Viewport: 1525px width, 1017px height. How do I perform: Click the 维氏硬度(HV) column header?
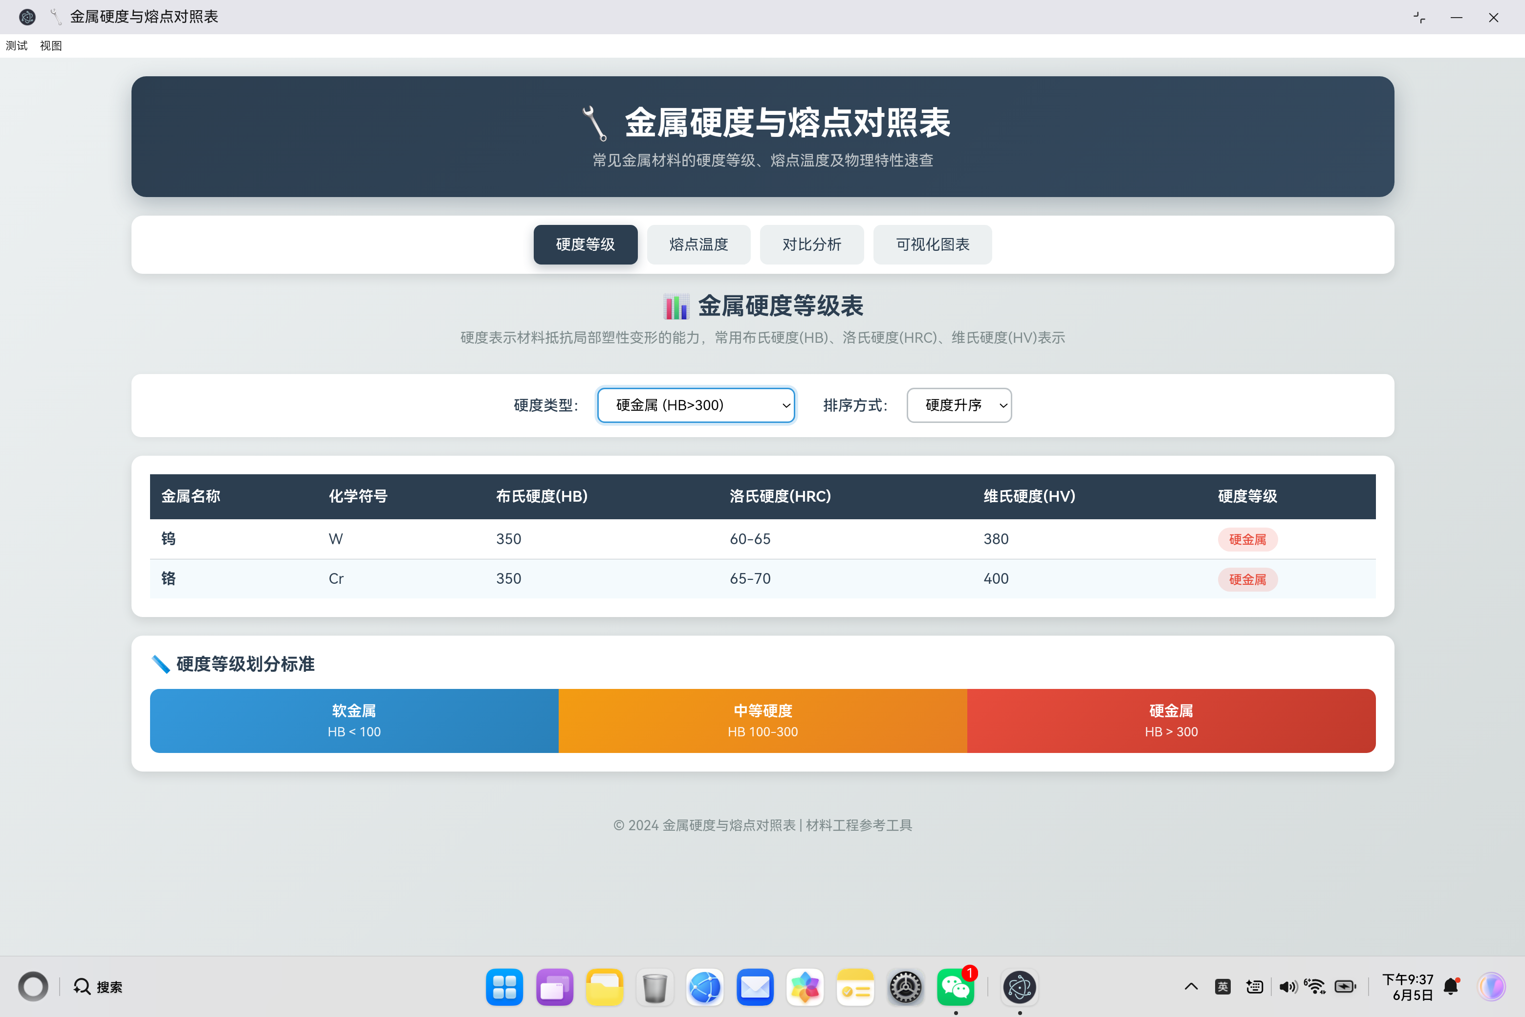click(1029, 496)
